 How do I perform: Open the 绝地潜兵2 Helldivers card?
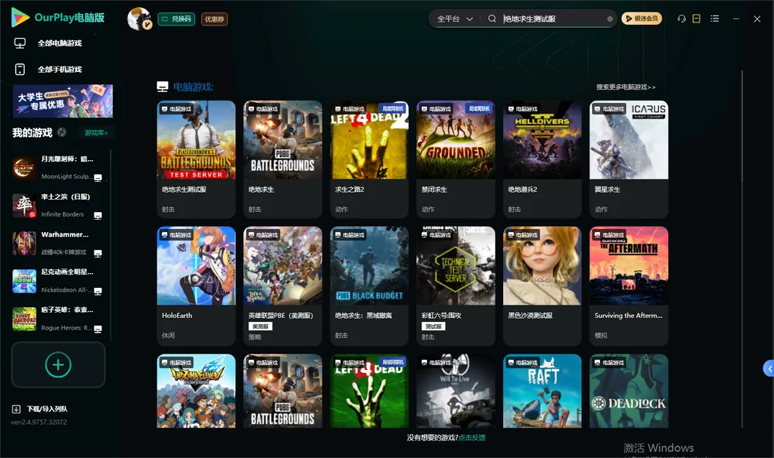542,159
